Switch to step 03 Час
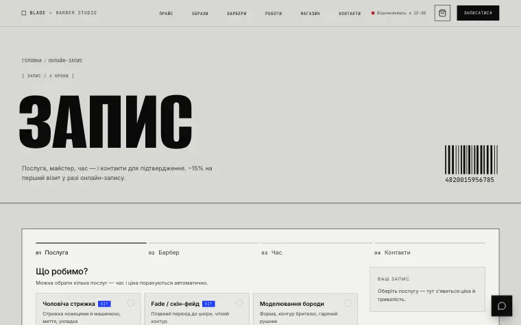Screen dimensions: 521x325 click(x=317, y=249)
